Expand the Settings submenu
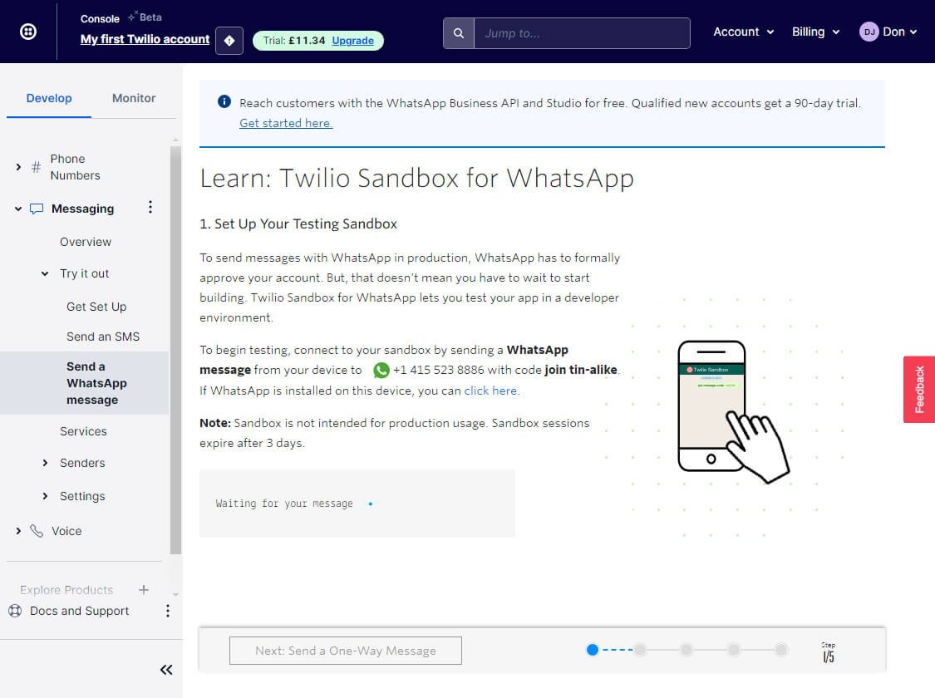Screen dimensions: 935x698 (45, 496)
